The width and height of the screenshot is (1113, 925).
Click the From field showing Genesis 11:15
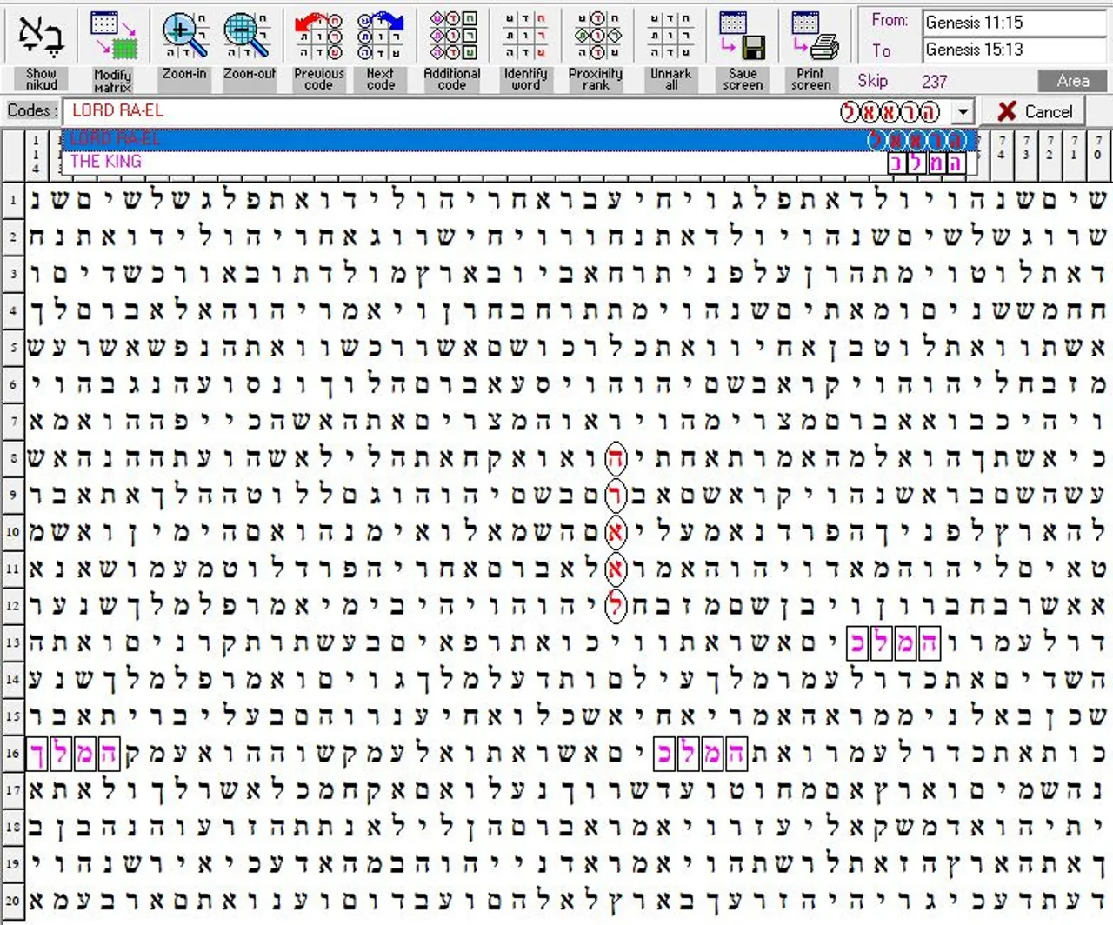coord(1013,23)
